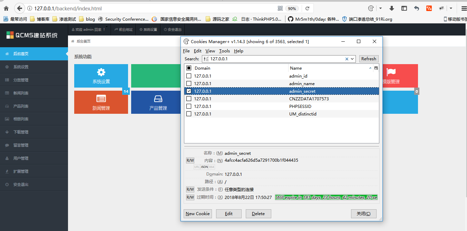Screen dimensions: 467x231
Task: Click the QR code icon in address bar
Action: pyautogui.click(x=280, y=8)
